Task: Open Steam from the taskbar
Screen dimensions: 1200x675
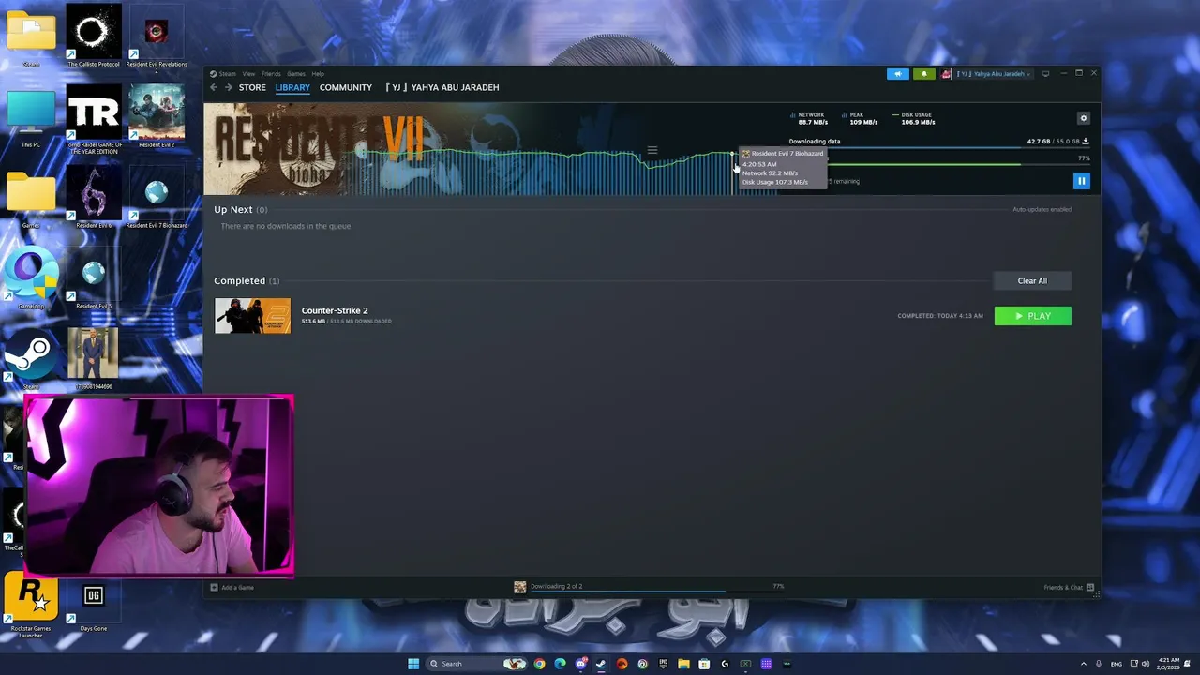Action: point(601,664)
